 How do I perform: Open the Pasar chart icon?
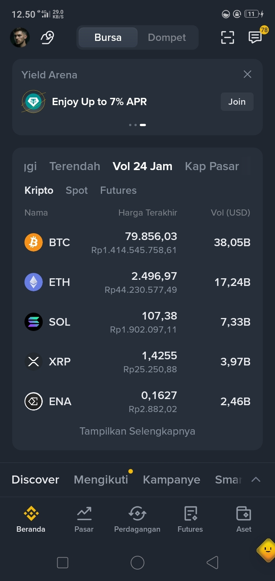(84, 513)
